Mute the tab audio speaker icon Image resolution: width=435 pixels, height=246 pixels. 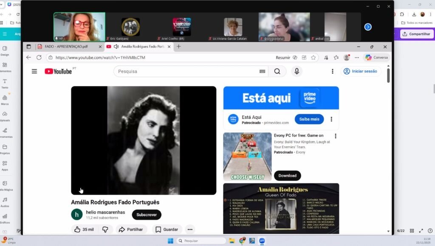coord(116,47)
